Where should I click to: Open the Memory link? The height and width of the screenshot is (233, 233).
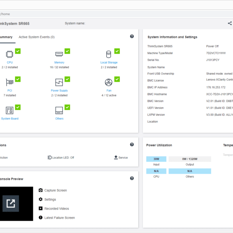59,63
